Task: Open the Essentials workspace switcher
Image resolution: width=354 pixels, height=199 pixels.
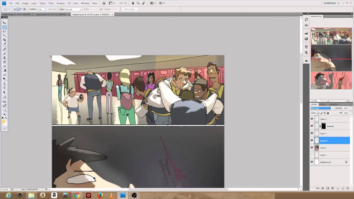Action: 331,3
